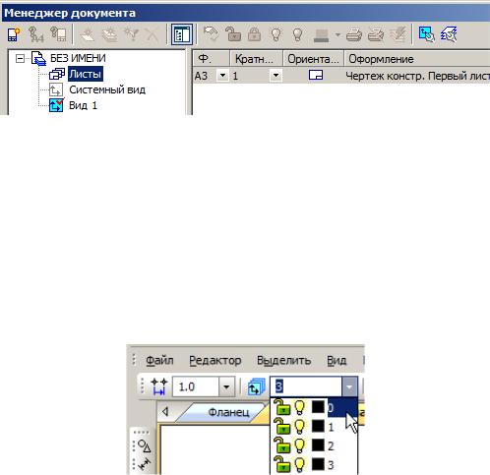The image size is (490, 475).
Task: Click the A4-labeled icon in Document Manager
Action: click(x=36, y=34)
